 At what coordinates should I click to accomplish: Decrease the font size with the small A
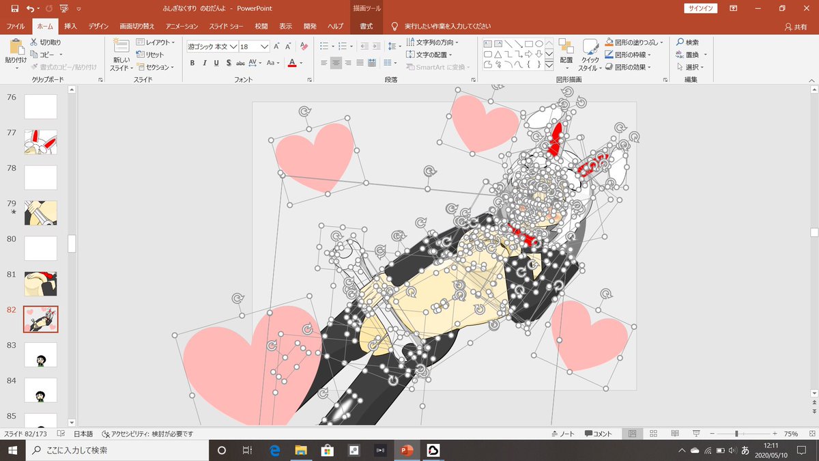tap(287, 46)
